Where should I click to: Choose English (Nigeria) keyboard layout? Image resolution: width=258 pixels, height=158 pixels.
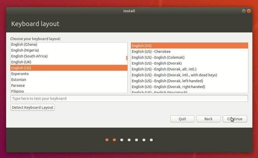[x=25, y=50]
